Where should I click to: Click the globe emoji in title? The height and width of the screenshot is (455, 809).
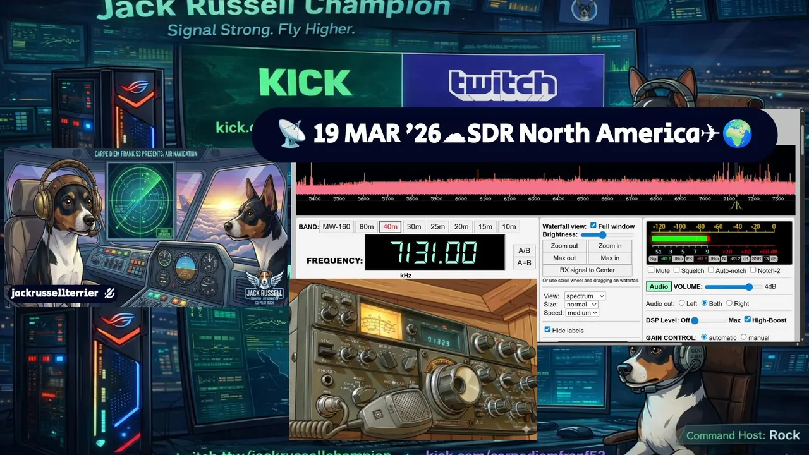click(x=738, y=133)
